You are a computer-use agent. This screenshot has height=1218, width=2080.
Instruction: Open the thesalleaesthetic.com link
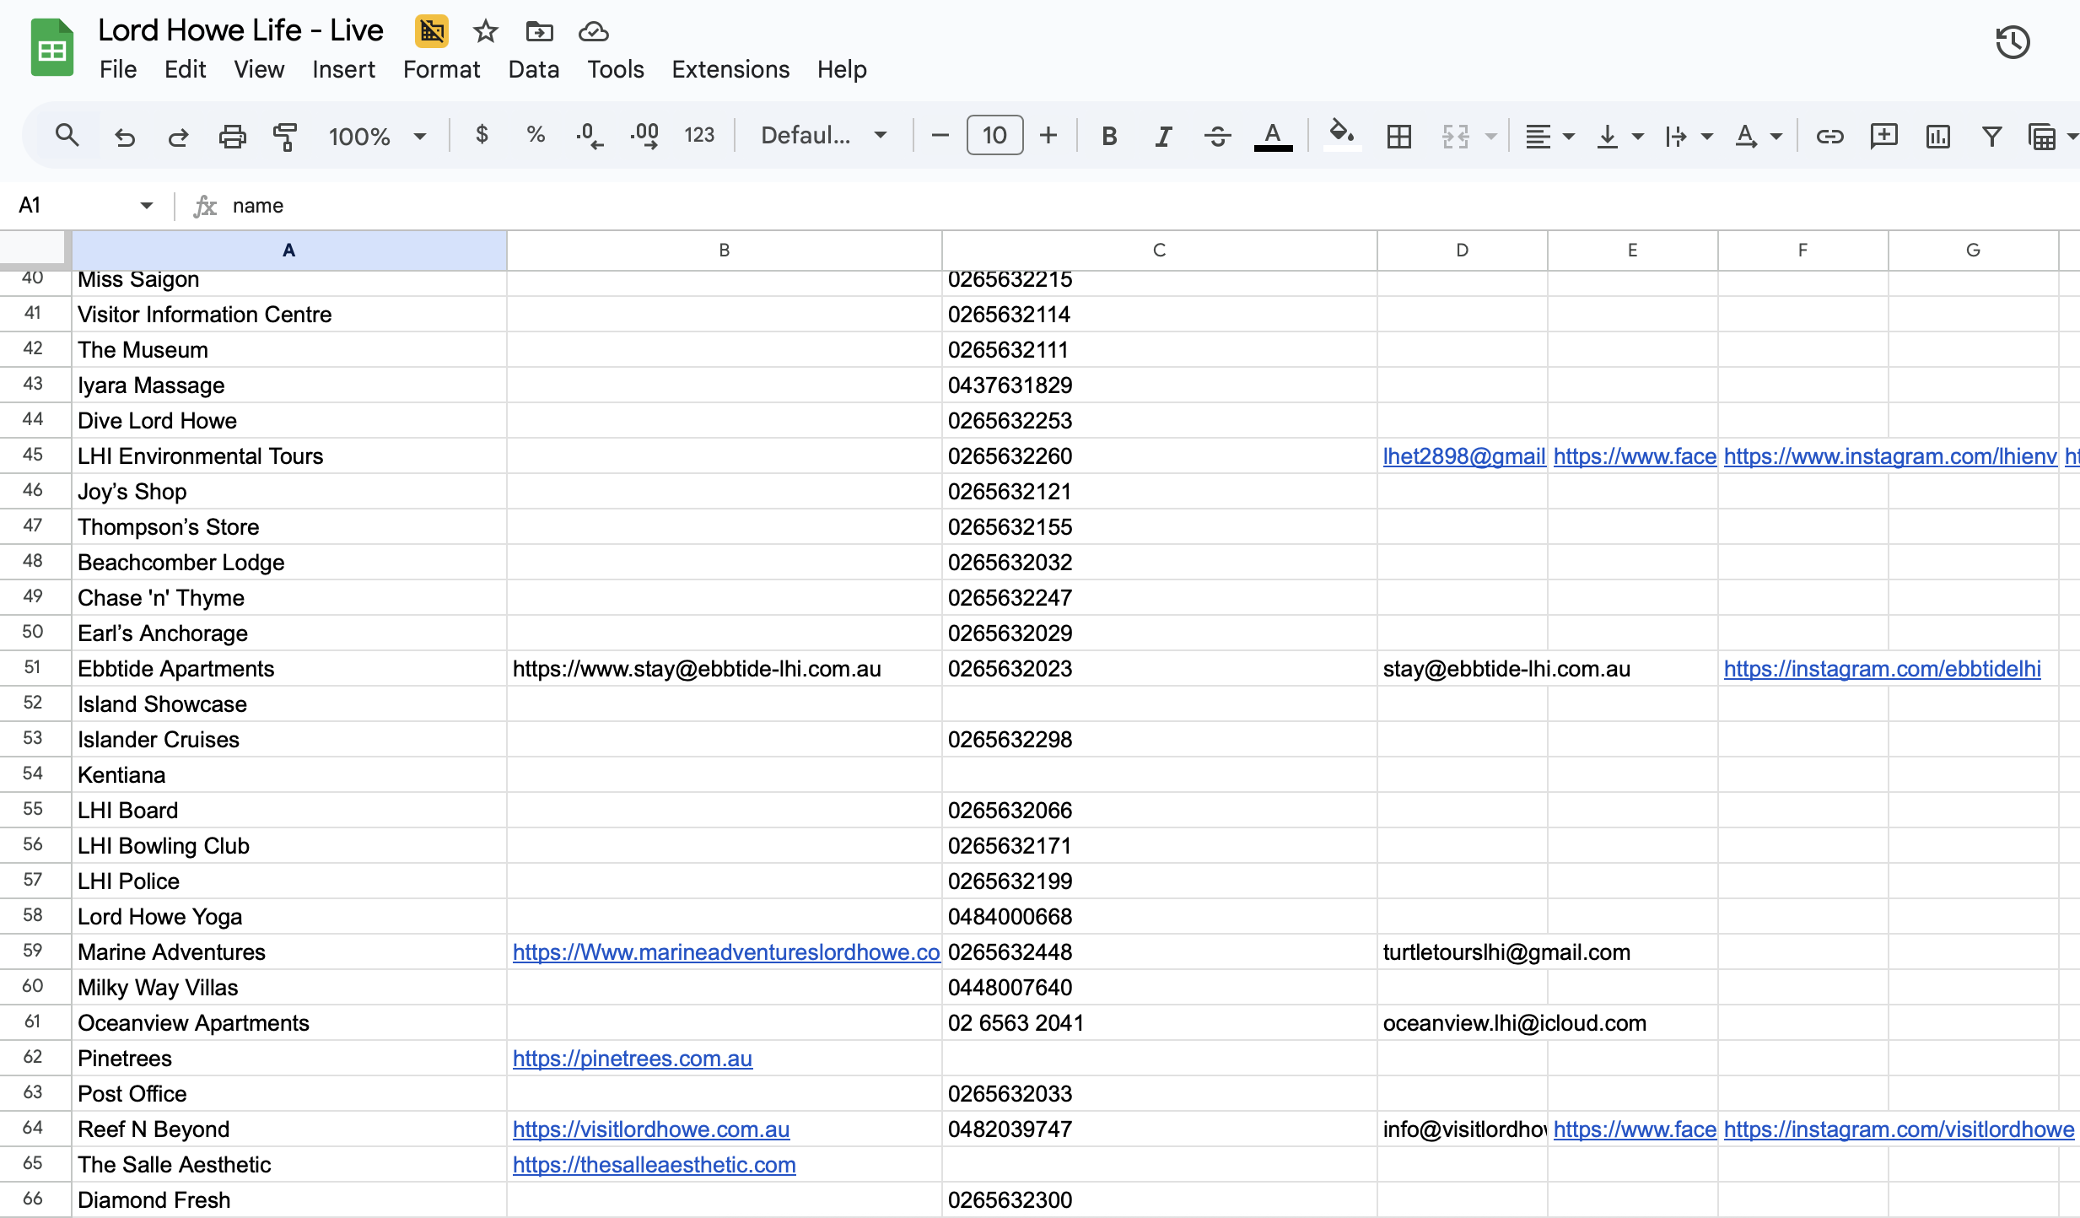click(654, 1165)
